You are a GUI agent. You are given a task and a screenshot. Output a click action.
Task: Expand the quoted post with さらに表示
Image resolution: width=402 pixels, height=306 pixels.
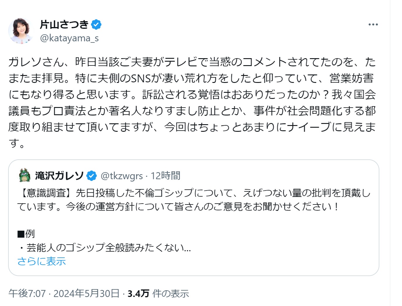click(x=42, y=261)
